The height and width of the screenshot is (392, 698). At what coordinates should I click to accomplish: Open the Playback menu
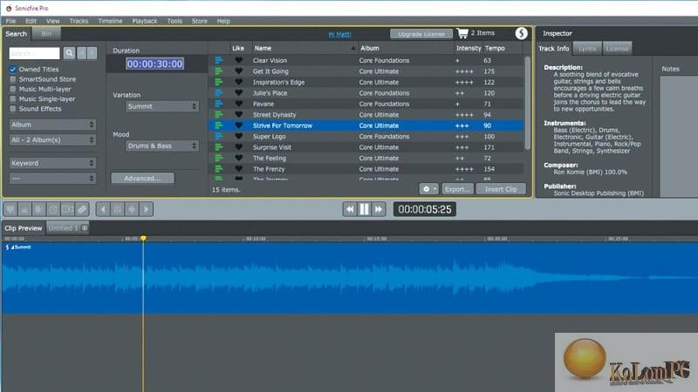click(x=145, y=21)
